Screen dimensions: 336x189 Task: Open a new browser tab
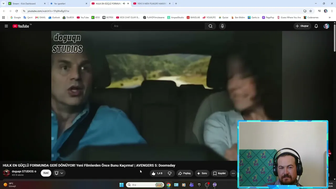[x=176, y=4]
